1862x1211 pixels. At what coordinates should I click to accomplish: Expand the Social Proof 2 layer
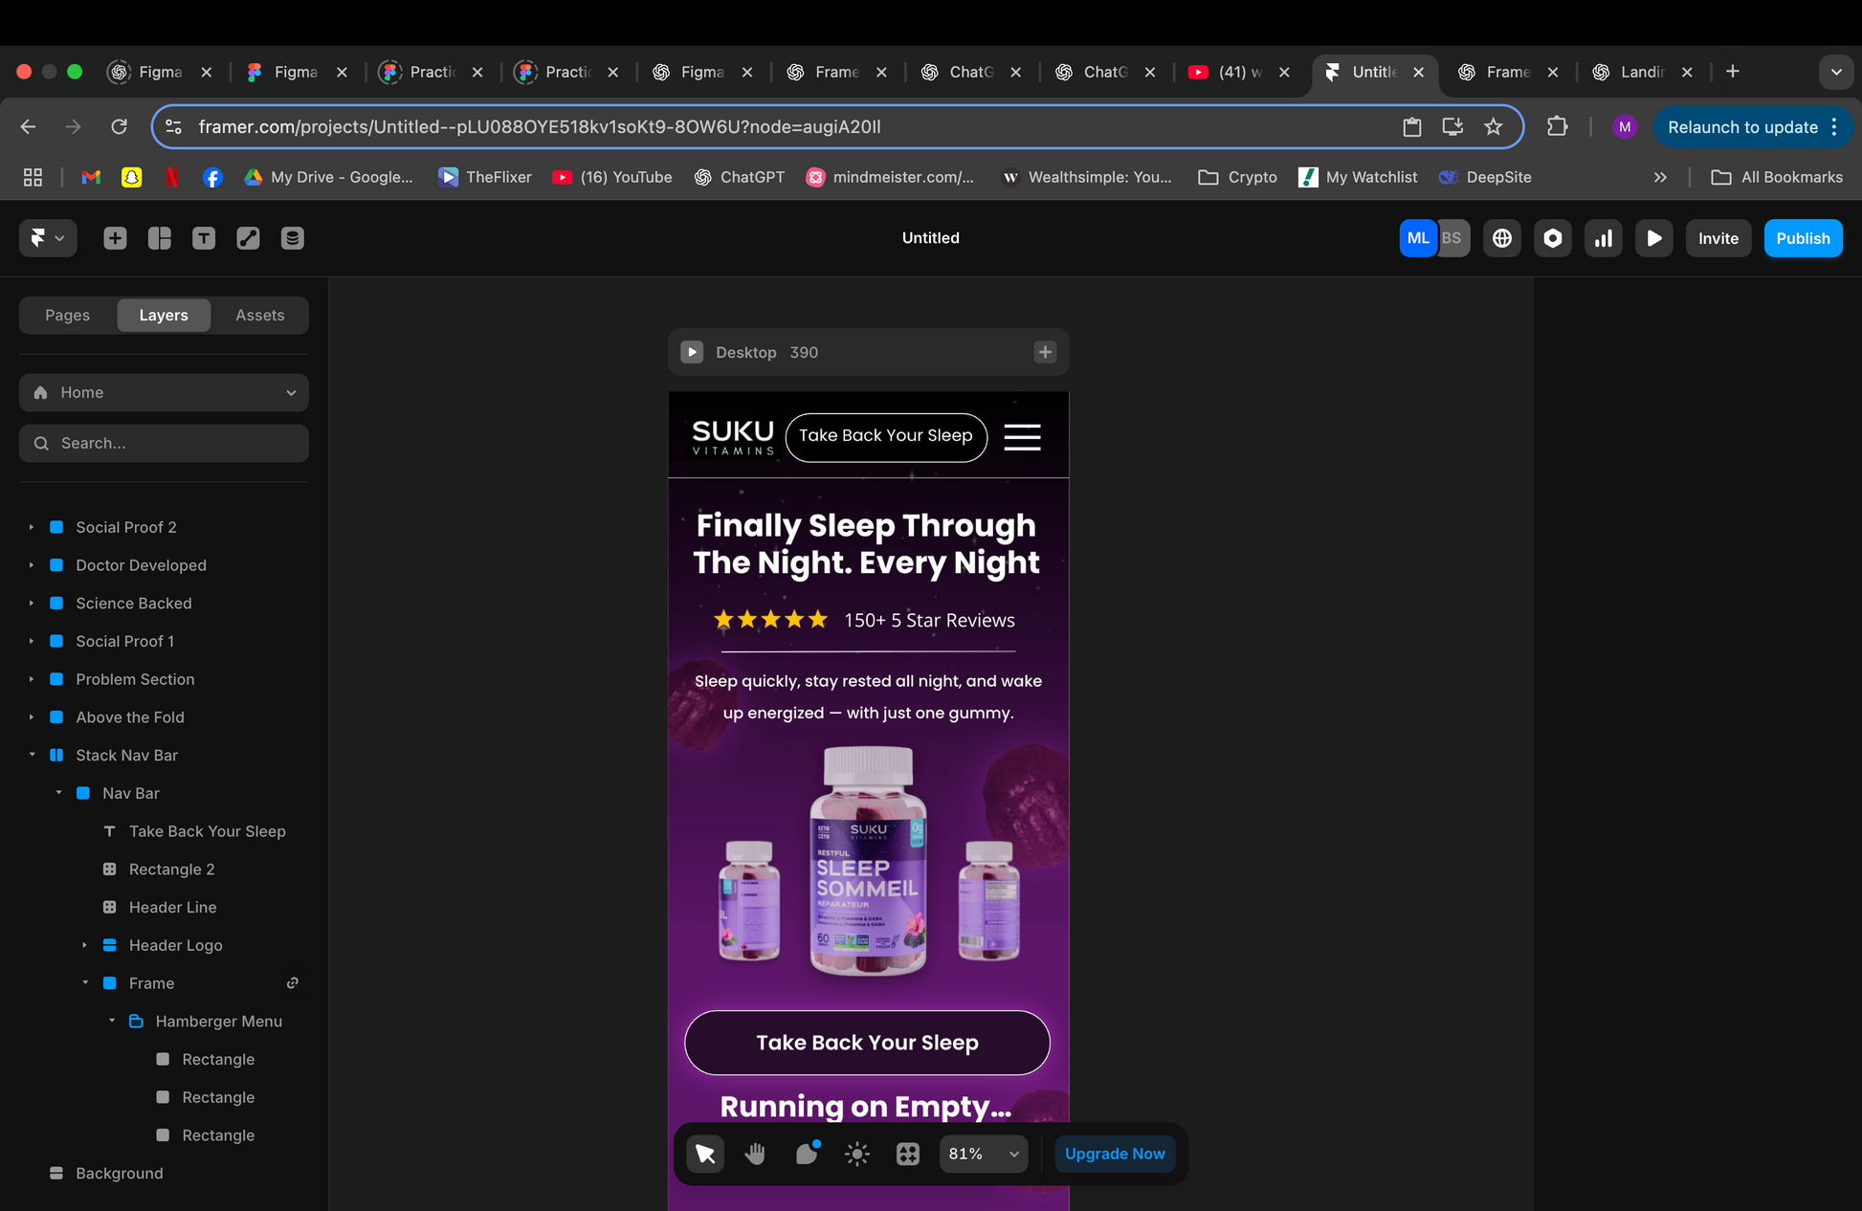point(32,527)
